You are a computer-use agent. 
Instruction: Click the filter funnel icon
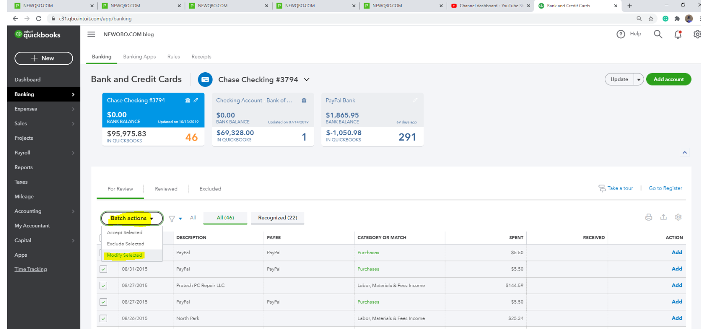point(172,219)
